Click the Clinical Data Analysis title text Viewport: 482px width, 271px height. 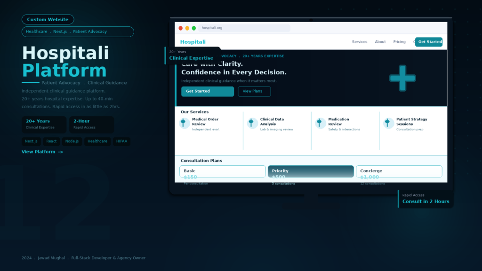click(x=272, y=122)
